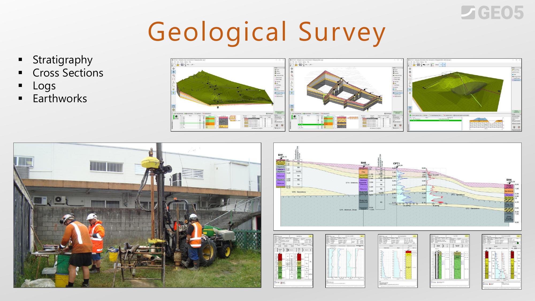Select pan tool in right GEO5 window
The width and height of the screenshot is (535, 301).
pyautogui.click(x=410, y=69)
